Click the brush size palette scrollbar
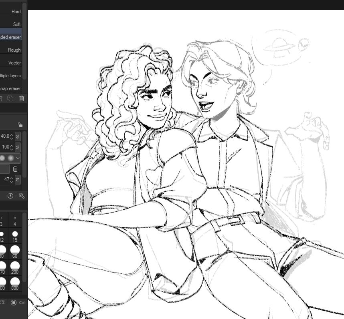 tap(24, 247)
